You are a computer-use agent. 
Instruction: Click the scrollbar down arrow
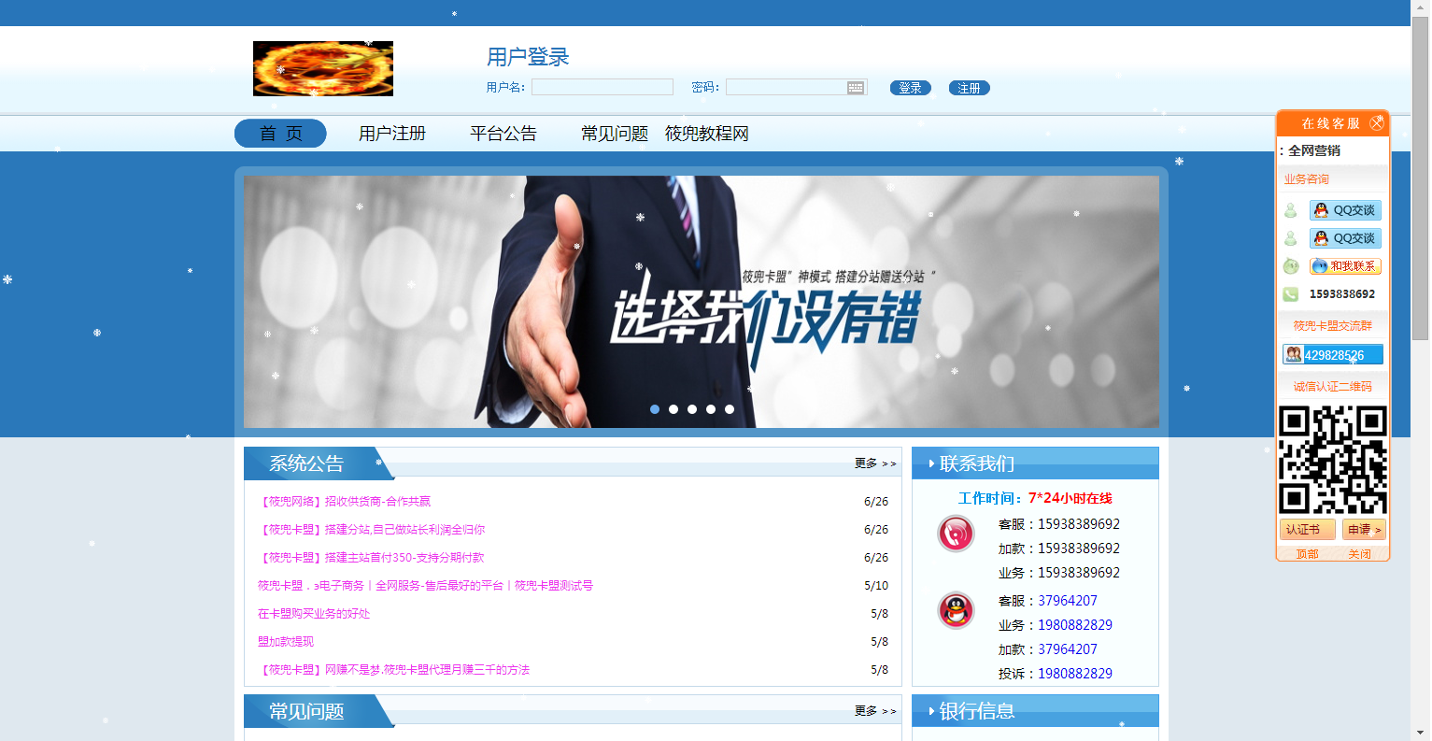point(1421,733)
